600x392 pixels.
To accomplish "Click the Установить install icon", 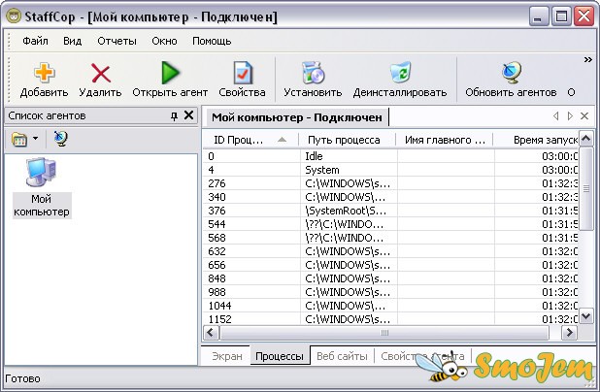I will (x=313, y=72).
